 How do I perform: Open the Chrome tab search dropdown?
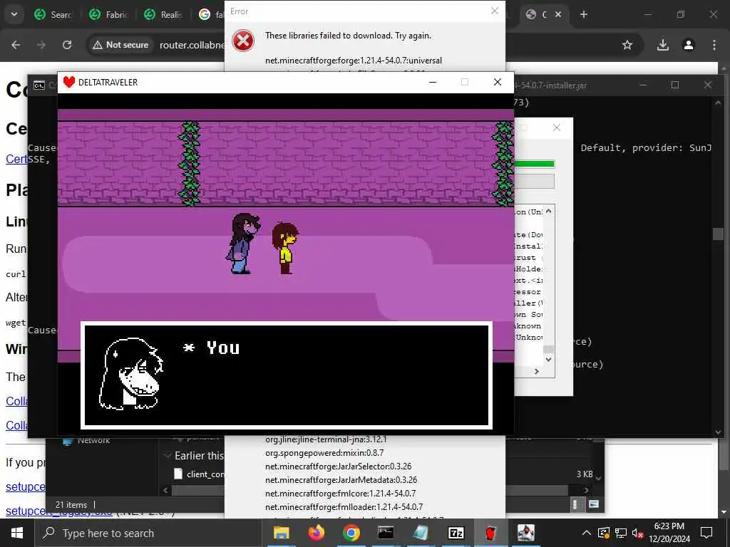[14, 14]
